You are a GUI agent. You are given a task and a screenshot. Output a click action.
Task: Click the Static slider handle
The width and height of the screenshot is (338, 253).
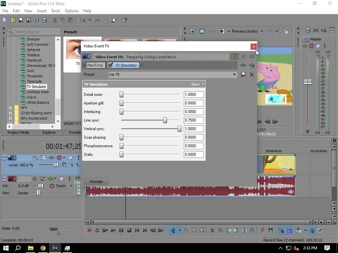pos(121,155)
